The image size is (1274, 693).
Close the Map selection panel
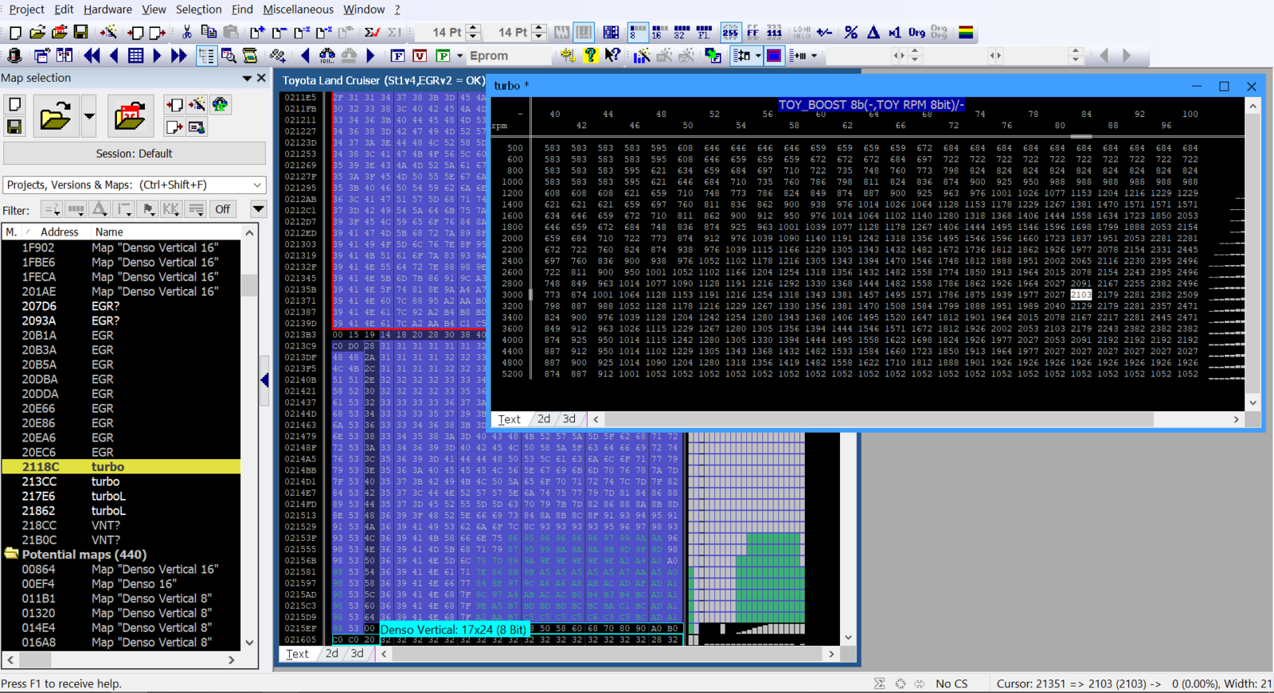[261, 78]
